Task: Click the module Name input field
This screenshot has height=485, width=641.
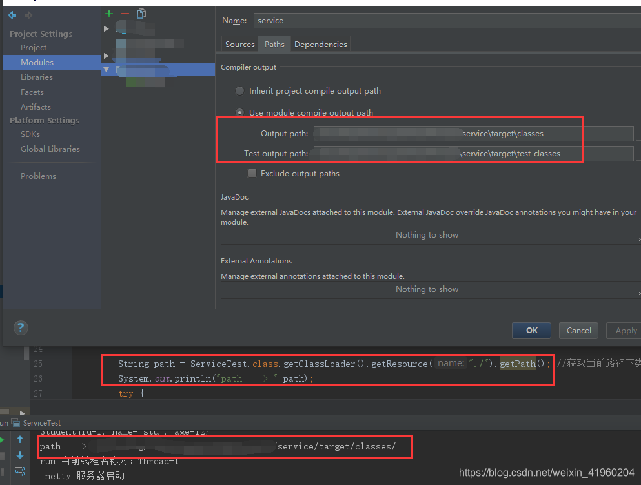Action: click(447, 21)
